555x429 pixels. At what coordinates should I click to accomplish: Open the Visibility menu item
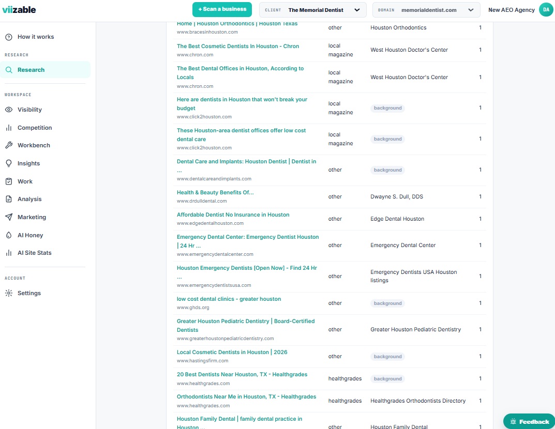[29, 110]
